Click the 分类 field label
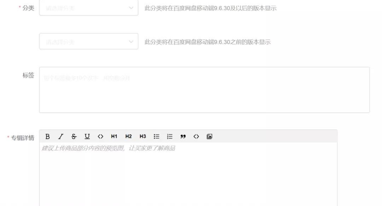The height and width of the screenshot is (206, 382). pos(28,8)
